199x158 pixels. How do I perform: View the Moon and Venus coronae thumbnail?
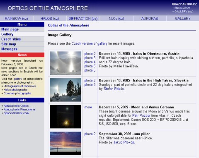pyautogui.click(x=66, y=117)
